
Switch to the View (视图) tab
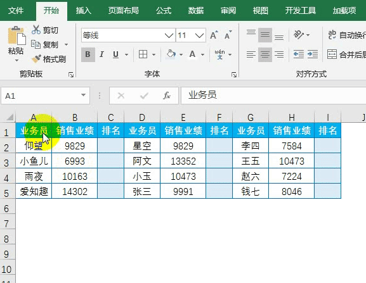tap(260, 11)
